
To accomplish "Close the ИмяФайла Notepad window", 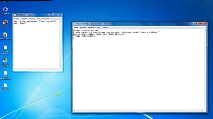I will click(59, 14).
